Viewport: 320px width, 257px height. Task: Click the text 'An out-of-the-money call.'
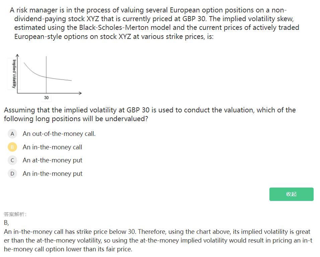click(x=59, y=134)
